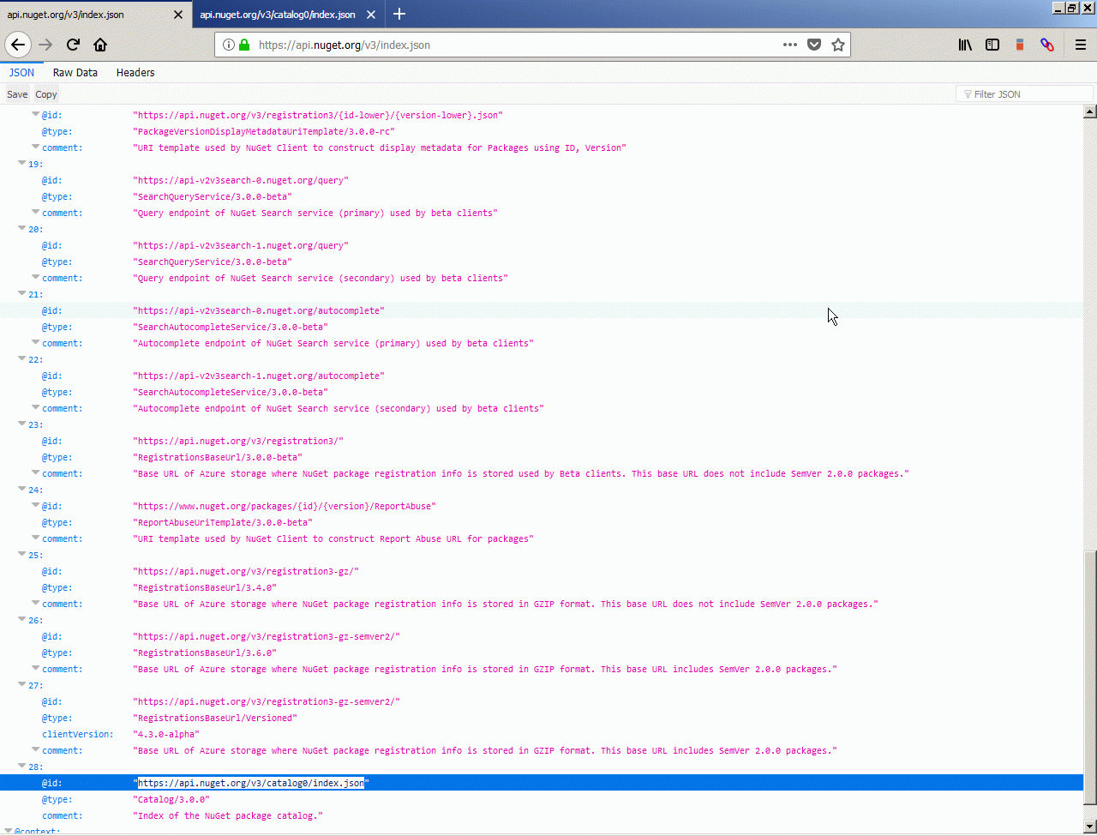Click the scrollbar up arrow
The height and width of the screenshot is (836, 1097).
click(x=1090, y=111)
